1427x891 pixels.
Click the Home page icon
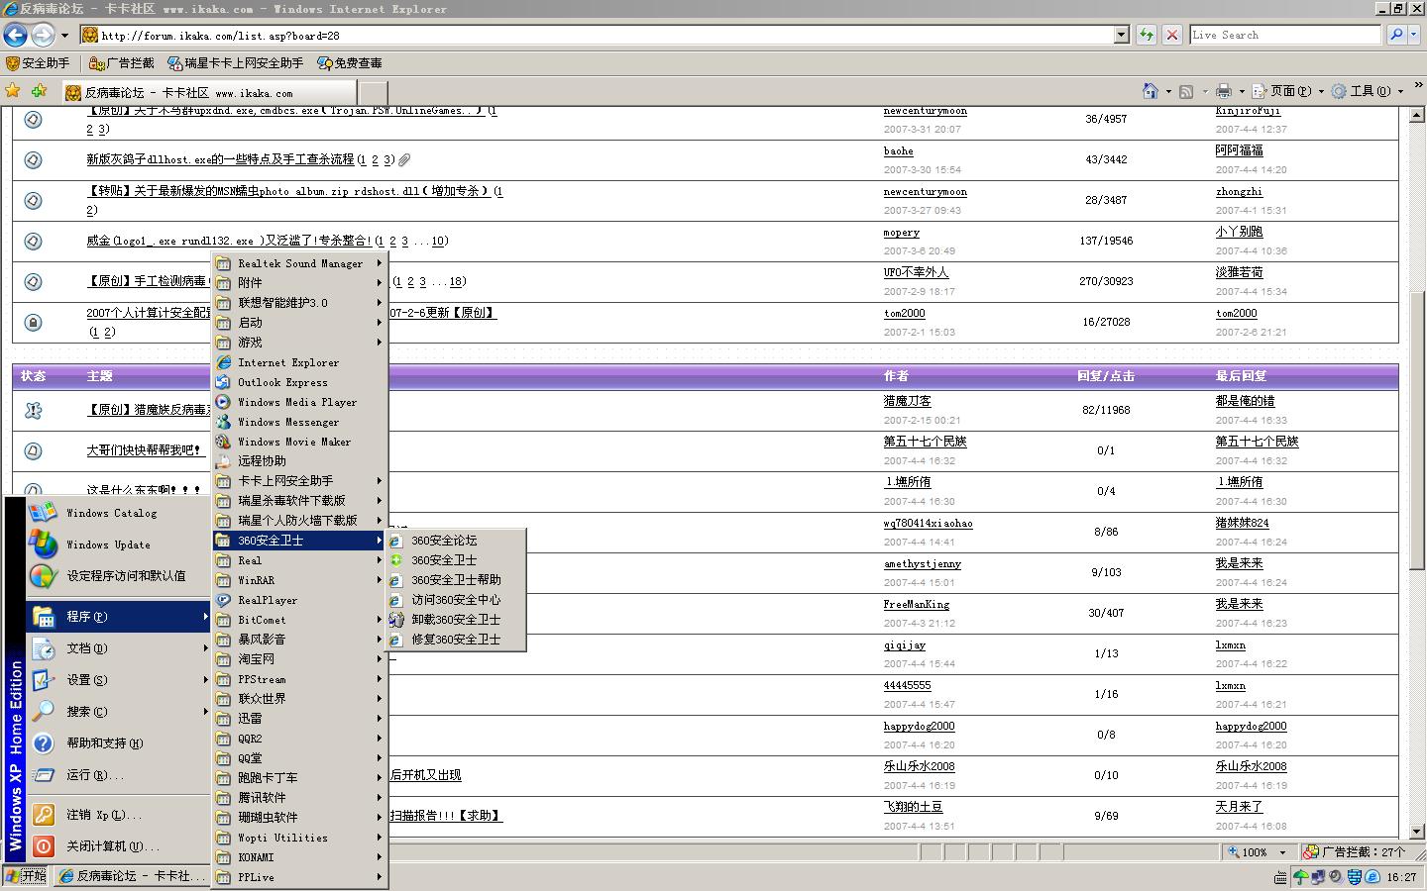click(x=1151, y=91)
